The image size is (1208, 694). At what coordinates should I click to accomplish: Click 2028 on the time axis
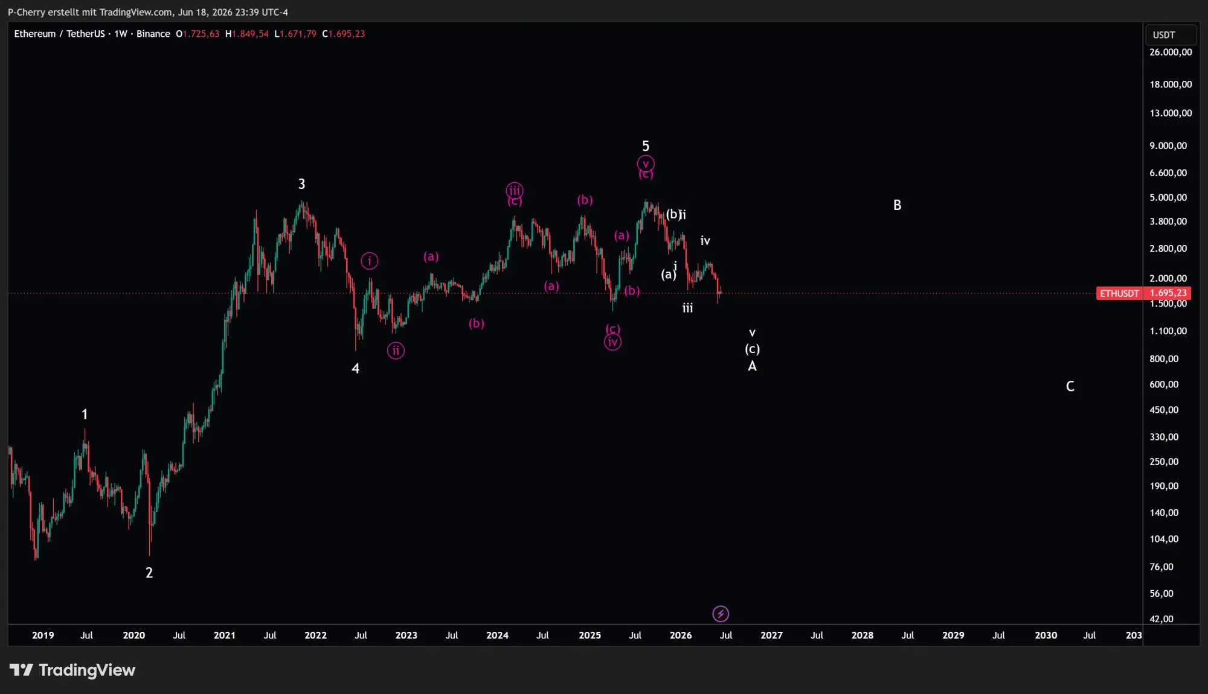tap(863, 635)
